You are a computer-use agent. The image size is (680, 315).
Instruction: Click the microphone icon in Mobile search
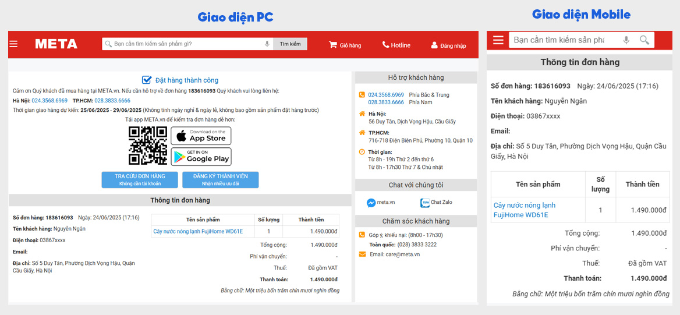[626, 40]
